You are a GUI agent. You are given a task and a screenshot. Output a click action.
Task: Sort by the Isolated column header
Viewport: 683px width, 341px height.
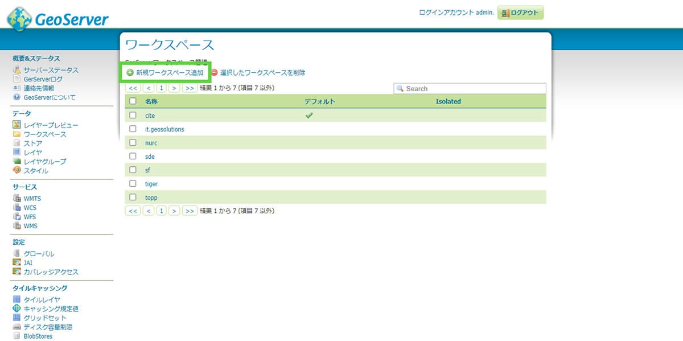click(x=448, y=101)
